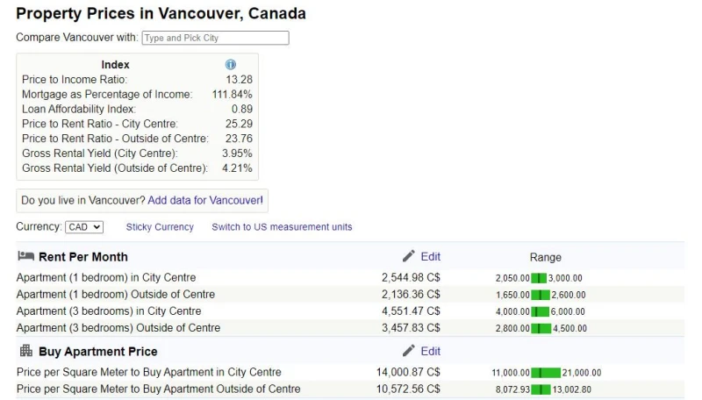The image size is (702, 400).
Task: Click range bar for 3 bedrooms Outside of Centre
Action: pos(541,328)
